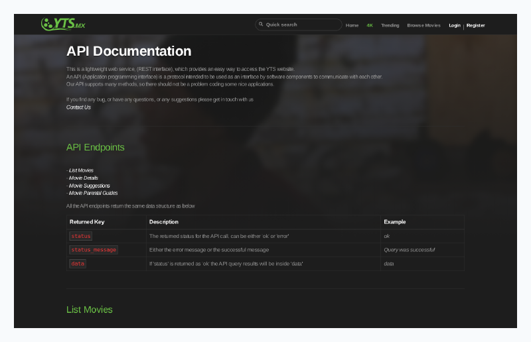Jump to Movie Details endpoint link
Screen dimensions: 531x342
click(83, 178)
